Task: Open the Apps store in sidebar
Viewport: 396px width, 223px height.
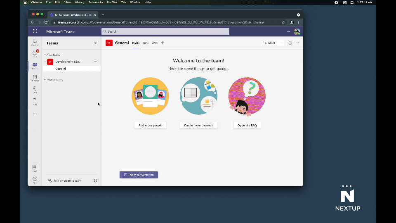Action: [x=35, y=168]
